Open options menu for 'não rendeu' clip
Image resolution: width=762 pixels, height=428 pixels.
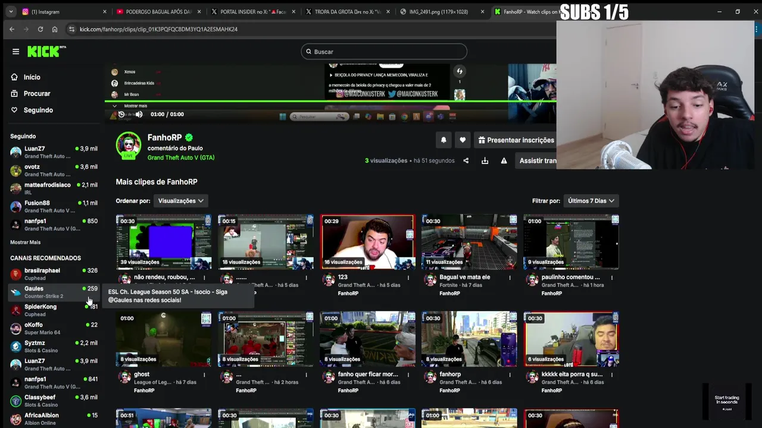[204, 278]
